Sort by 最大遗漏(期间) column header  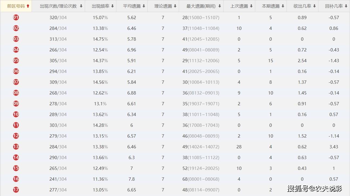point(201,6)
